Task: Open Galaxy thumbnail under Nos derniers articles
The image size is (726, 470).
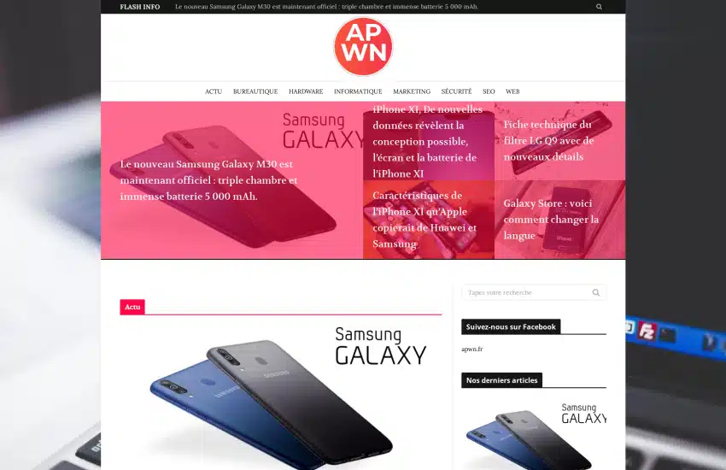Action: click(x=534, y=434)
